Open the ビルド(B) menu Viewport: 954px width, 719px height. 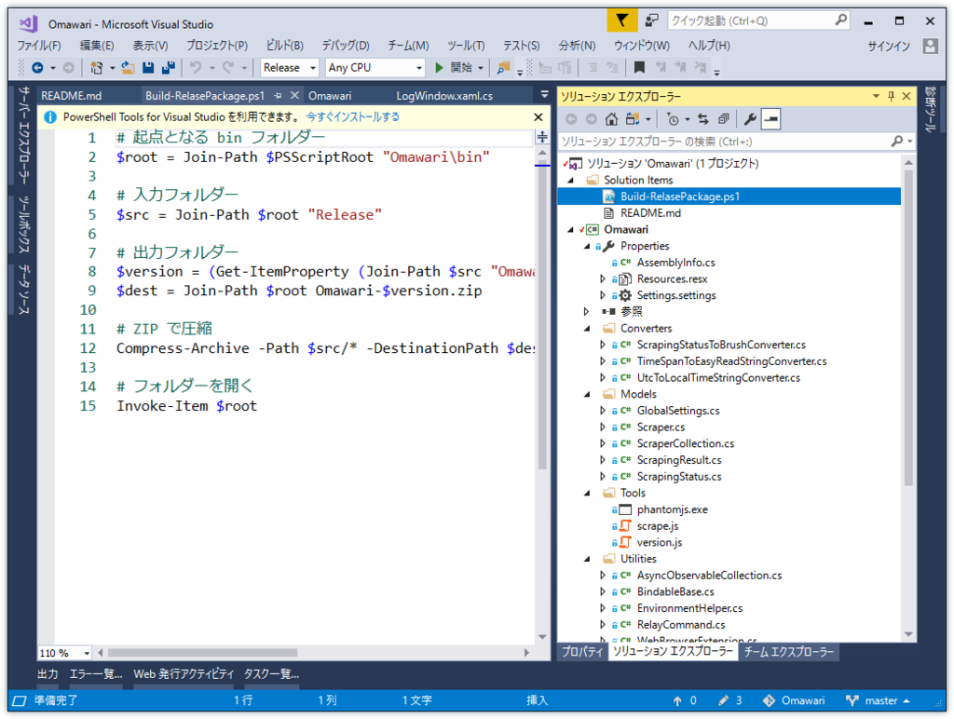(x=284, y=46)
